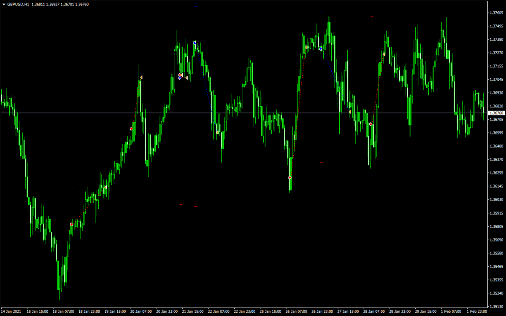
Task: Click the 18 Jan 07:00 time label
Action: 63,311
